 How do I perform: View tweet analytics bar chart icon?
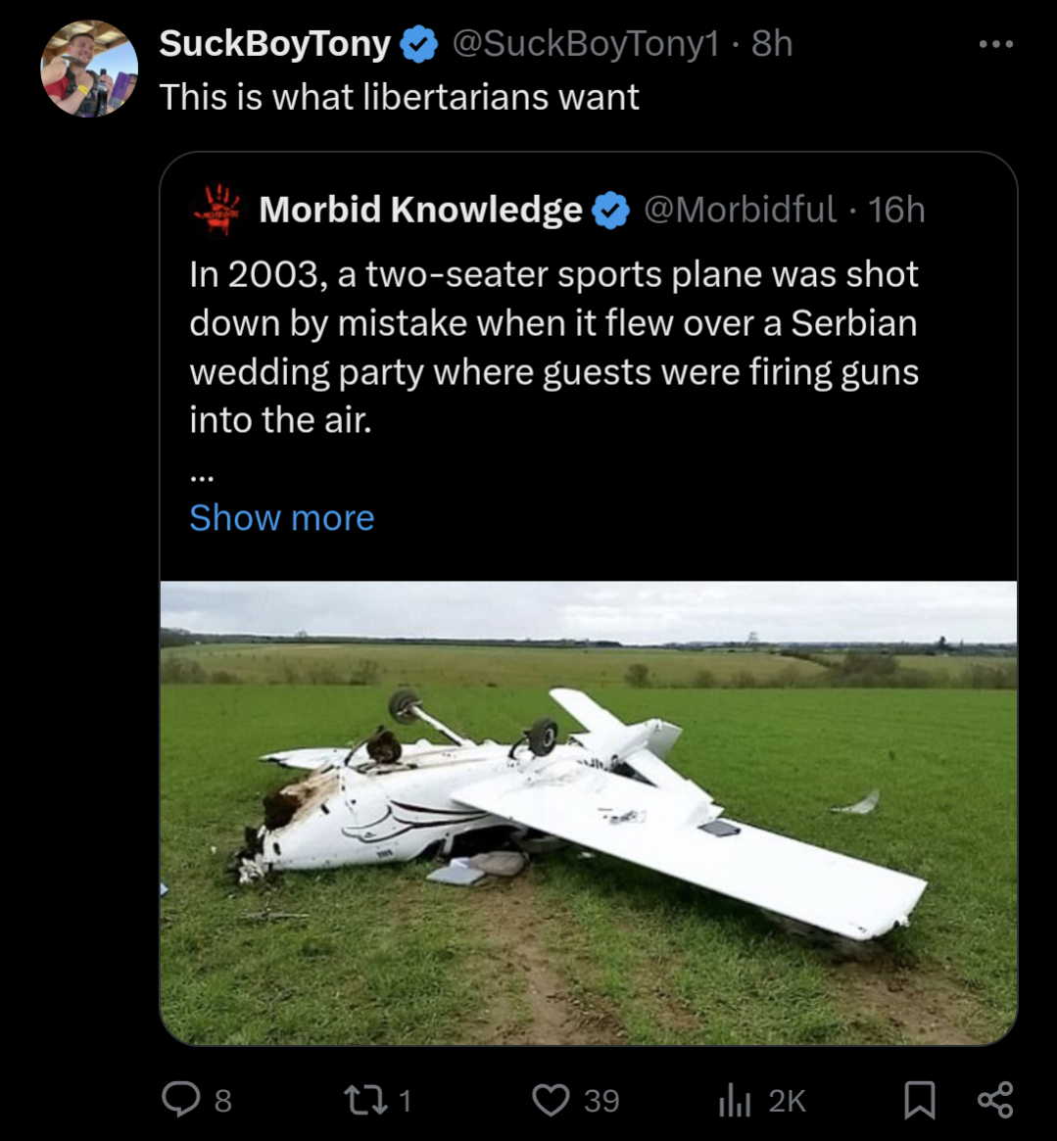coord(734,1100)
